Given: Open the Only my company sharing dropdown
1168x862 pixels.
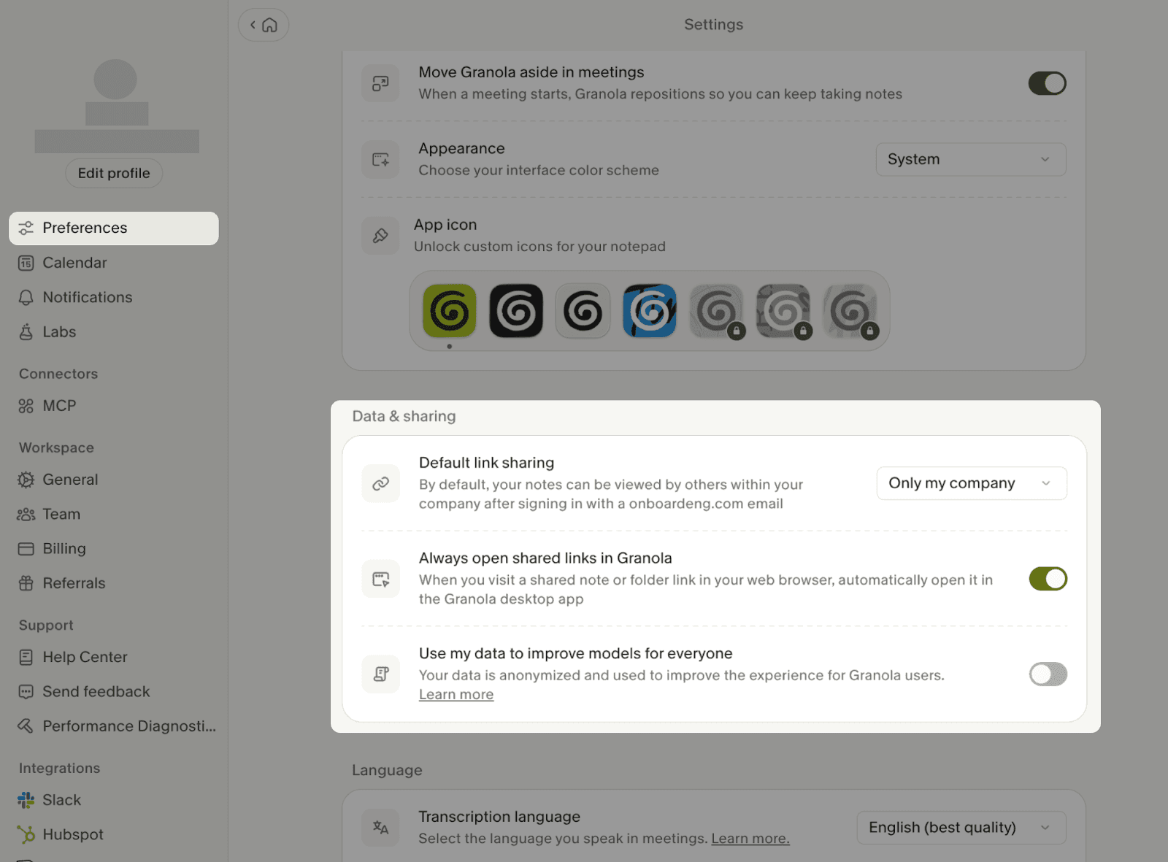Looking at the screenshot, I should pos(972,483).
